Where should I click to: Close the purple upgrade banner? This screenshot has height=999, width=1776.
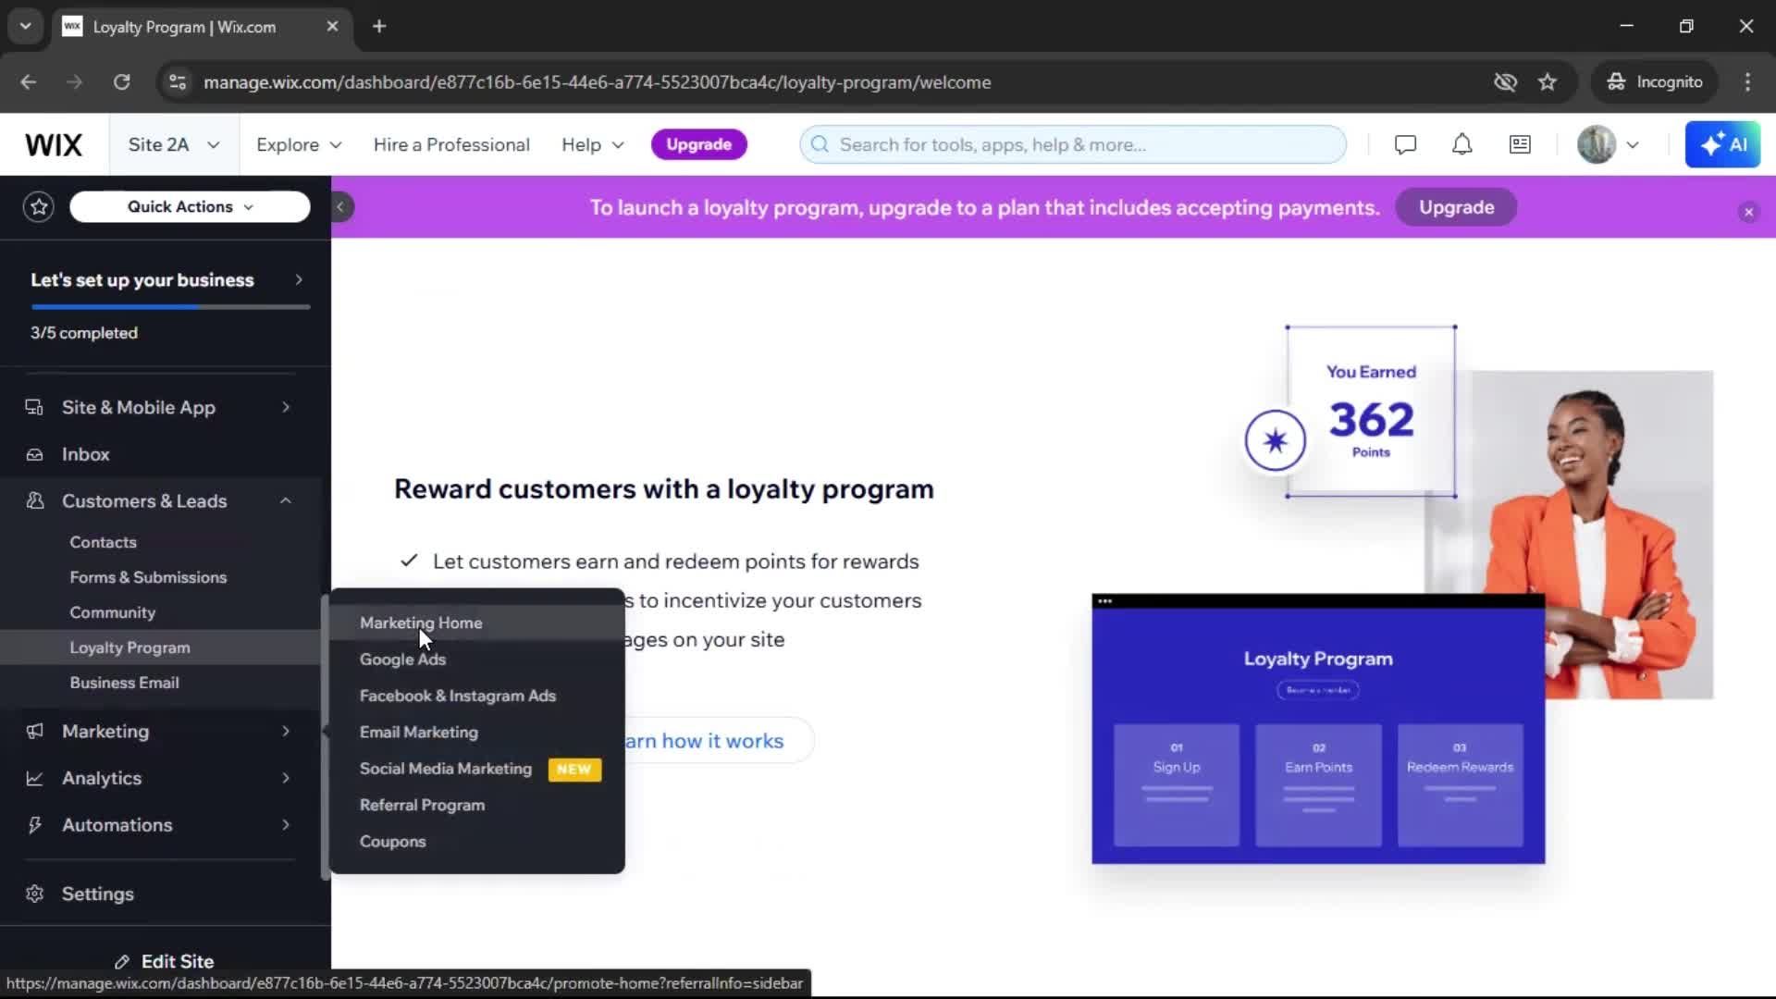pos(1748,213)
